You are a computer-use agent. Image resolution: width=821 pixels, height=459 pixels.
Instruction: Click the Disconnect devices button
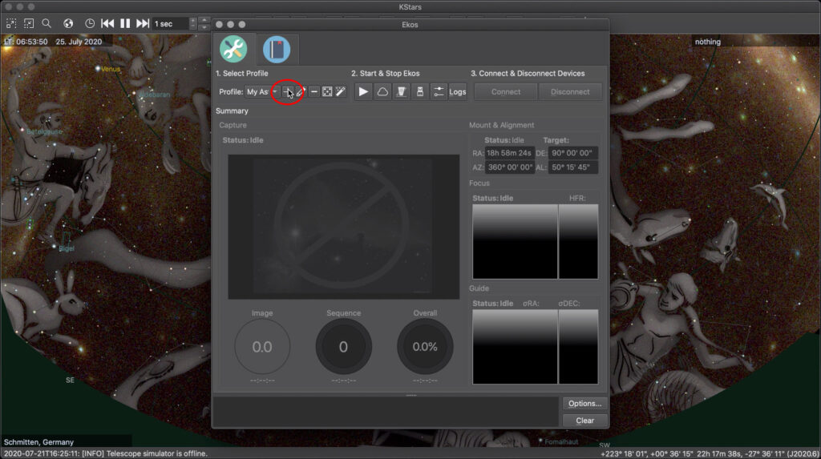(570, 91)
